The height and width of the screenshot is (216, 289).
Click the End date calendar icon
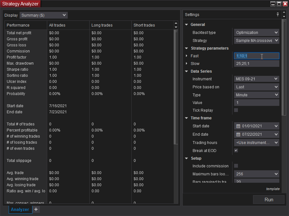(x=238, y=134)
